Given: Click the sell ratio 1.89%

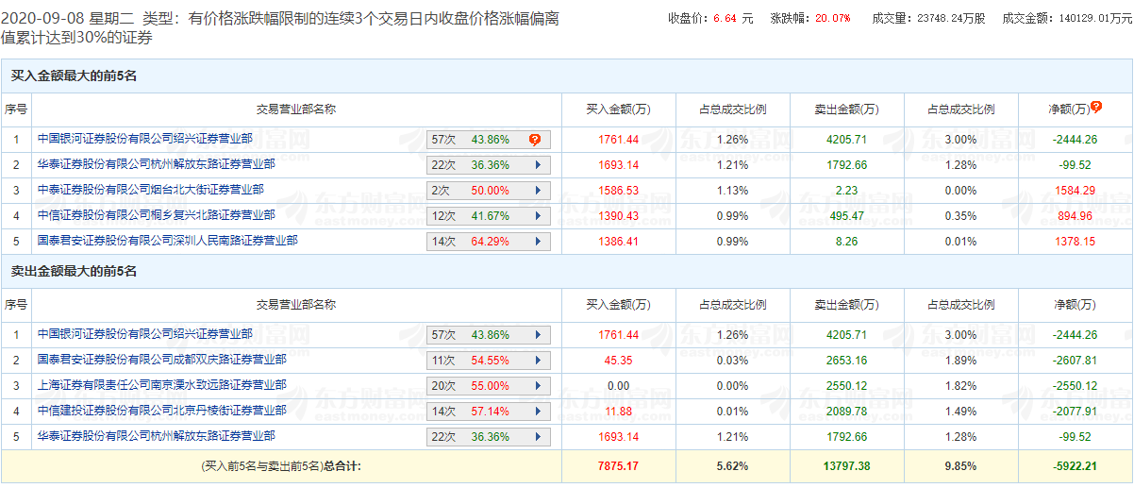Looking at the screenshot, I should [x=960, y=361].
